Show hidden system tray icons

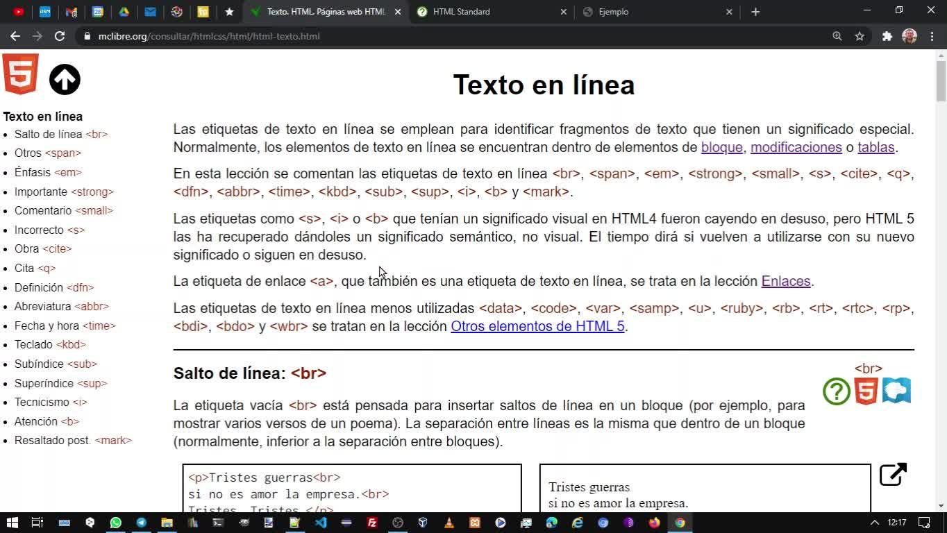tap(875, 523)
